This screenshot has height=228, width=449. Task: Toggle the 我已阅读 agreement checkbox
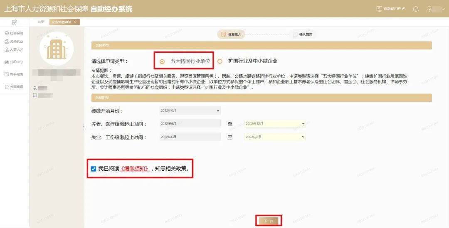(x=94, y=169)
